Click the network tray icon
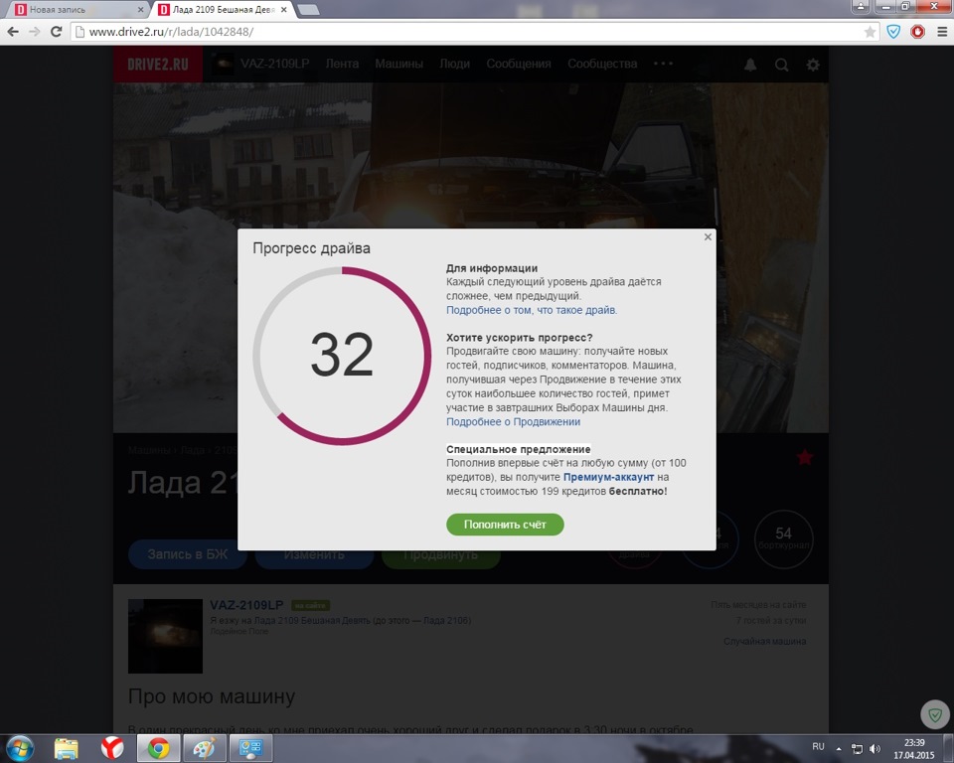This screenshot has width=954, height=763. (857, 749)
